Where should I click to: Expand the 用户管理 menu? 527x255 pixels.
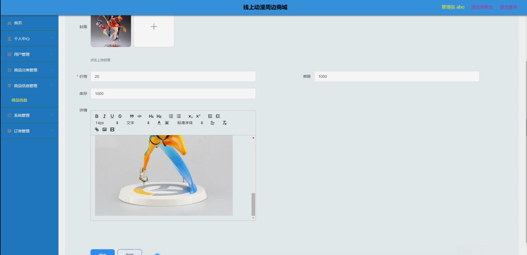[29, 54]
